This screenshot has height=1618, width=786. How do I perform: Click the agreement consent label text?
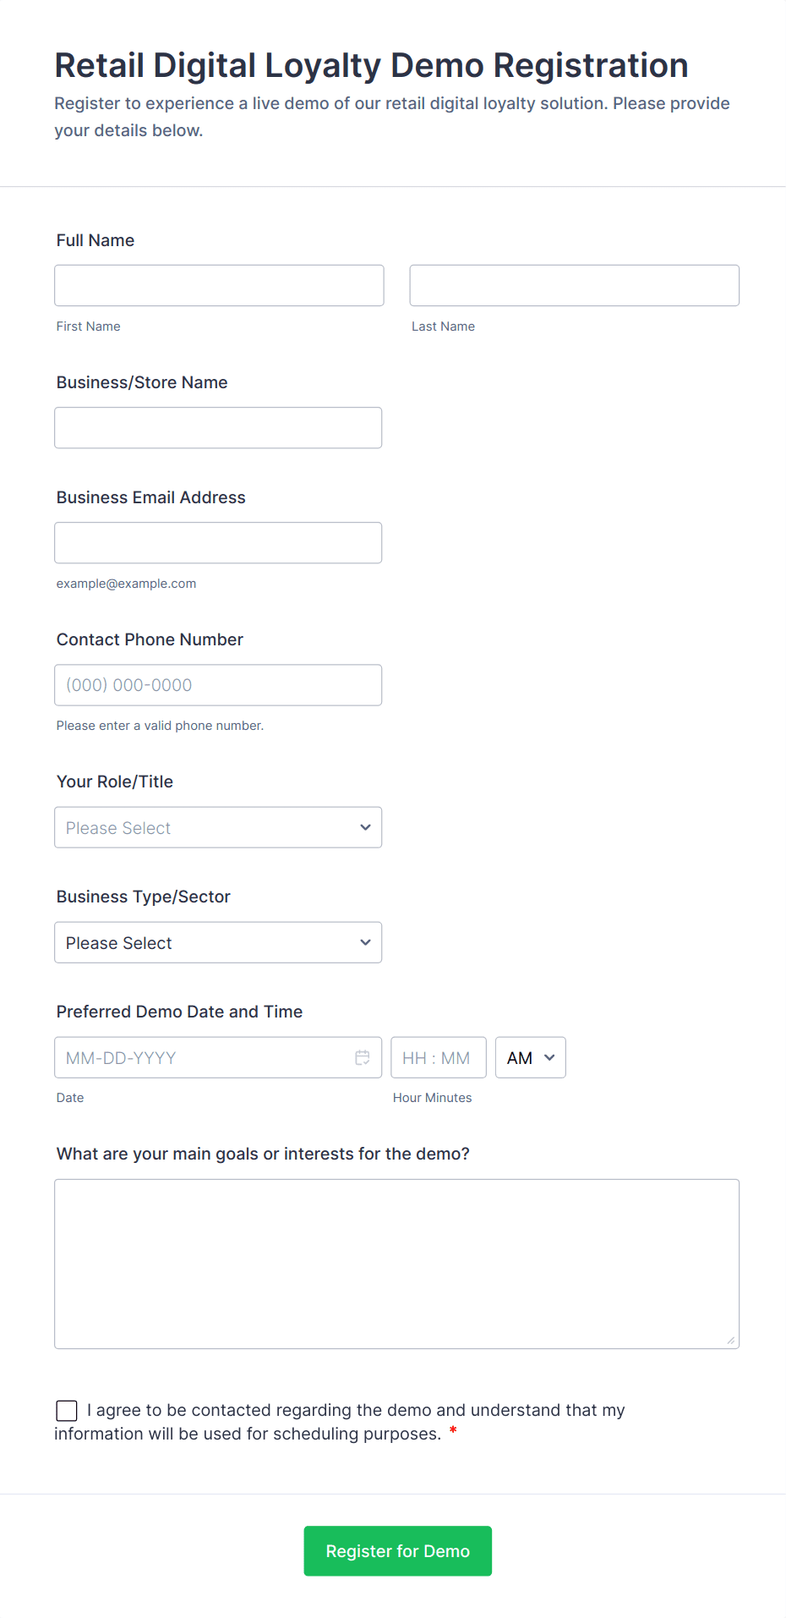coord(355,1410)
